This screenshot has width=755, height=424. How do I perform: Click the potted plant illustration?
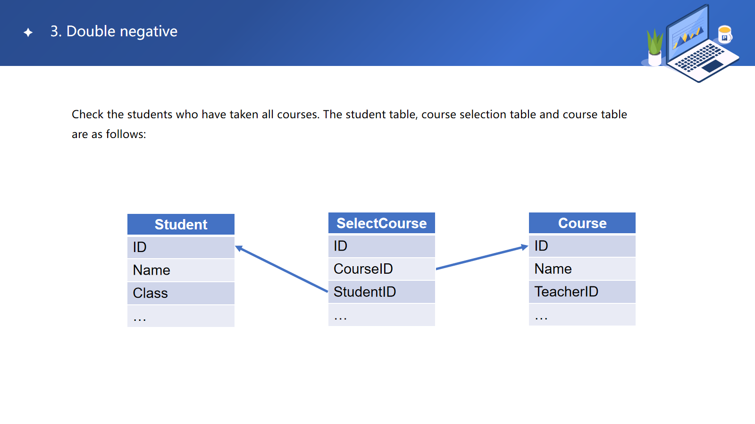click(x=654, y=48)
